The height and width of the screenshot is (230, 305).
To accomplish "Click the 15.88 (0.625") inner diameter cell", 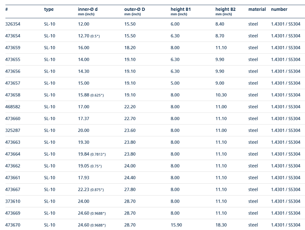I will (x=90, y=95).
